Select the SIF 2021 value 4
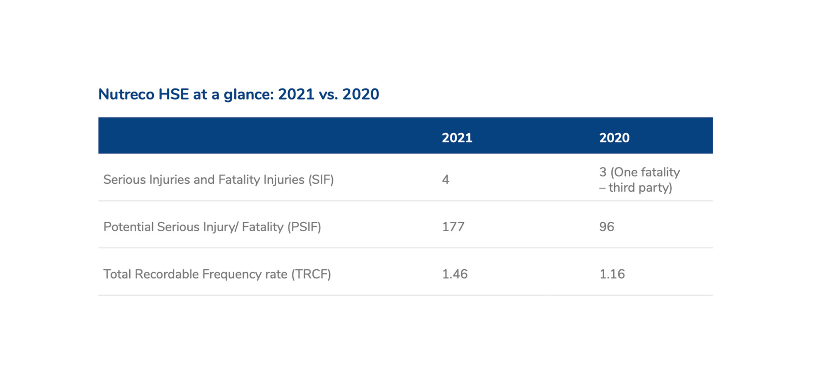The height and width of the screenshot is (380, 814). [445, 180]
